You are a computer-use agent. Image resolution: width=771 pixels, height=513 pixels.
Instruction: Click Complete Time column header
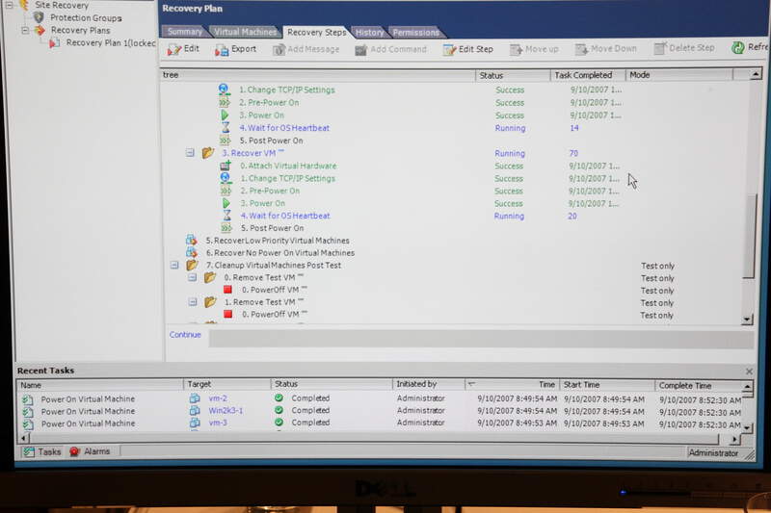(685, 385)
